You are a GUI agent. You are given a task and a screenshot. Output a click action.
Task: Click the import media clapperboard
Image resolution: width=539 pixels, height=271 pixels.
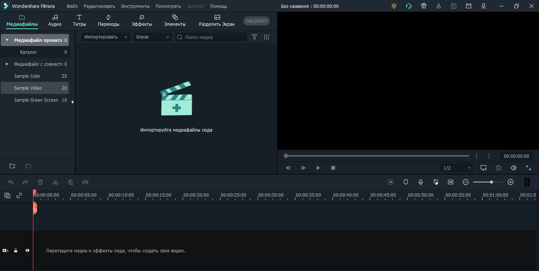click(176, 99)
